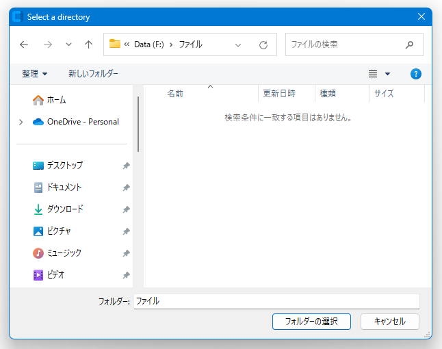This screenshot has width=442, height=349.
Task: Select Data (F:) in the address path
Action: click(149, 44)
